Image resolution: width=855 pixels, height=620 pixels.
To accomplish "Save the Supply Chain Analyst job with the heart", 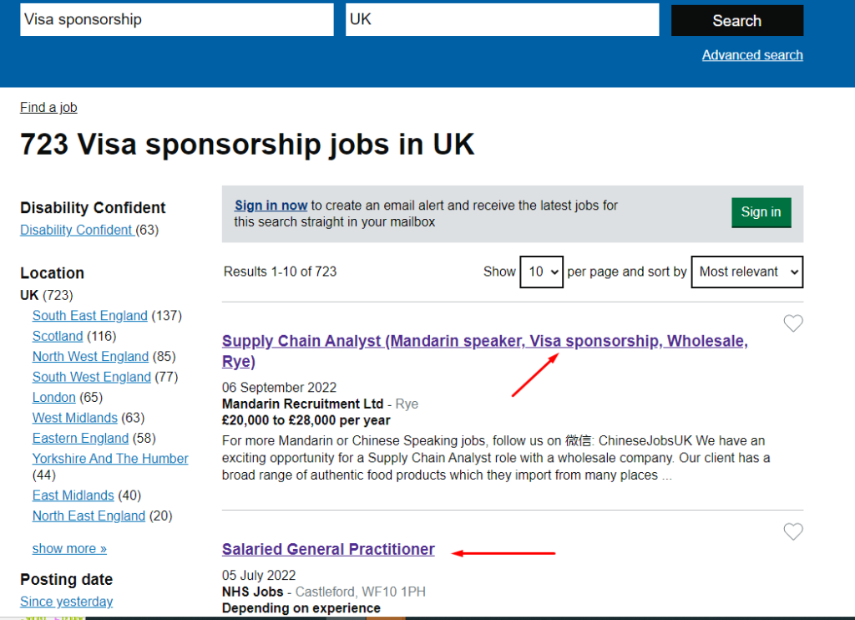I will tap(792, 323).
